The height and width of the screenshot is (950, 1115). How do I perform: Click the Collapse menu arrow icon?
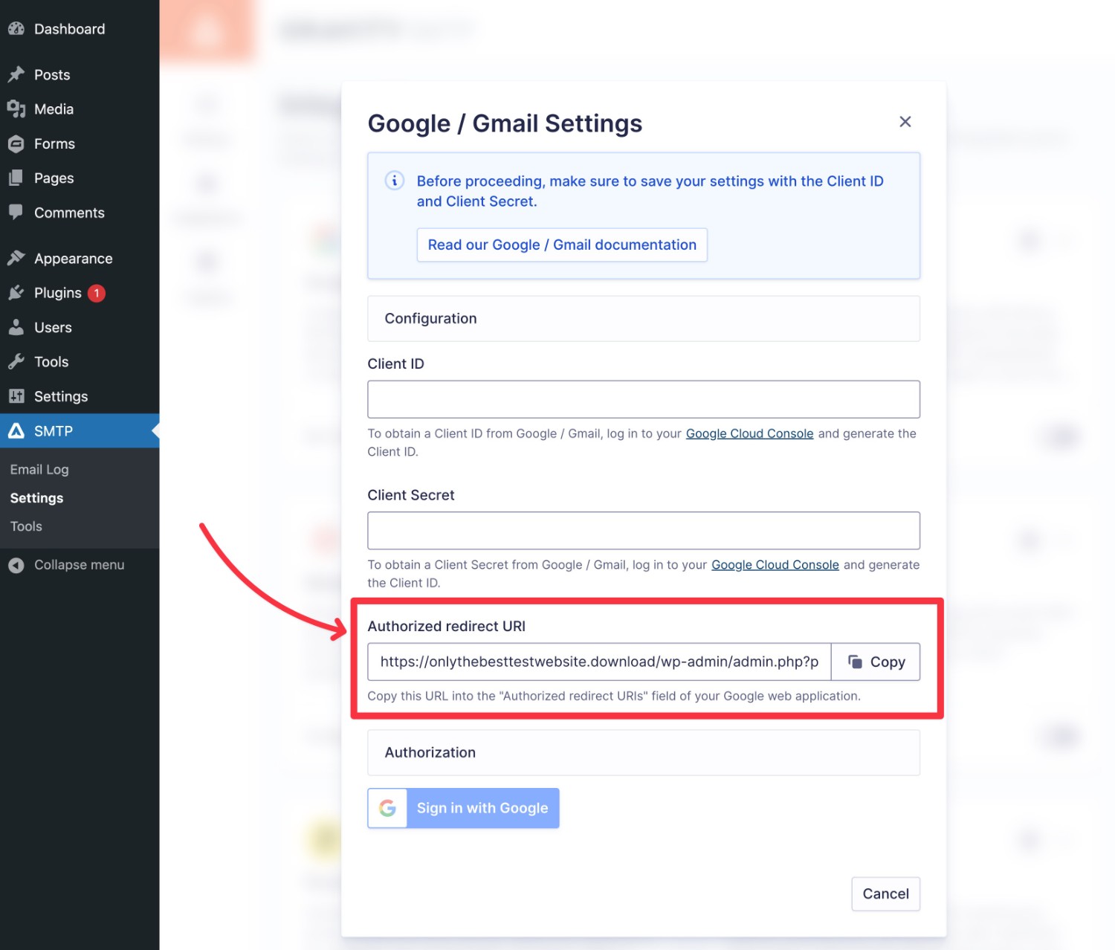tap(16, 565)
